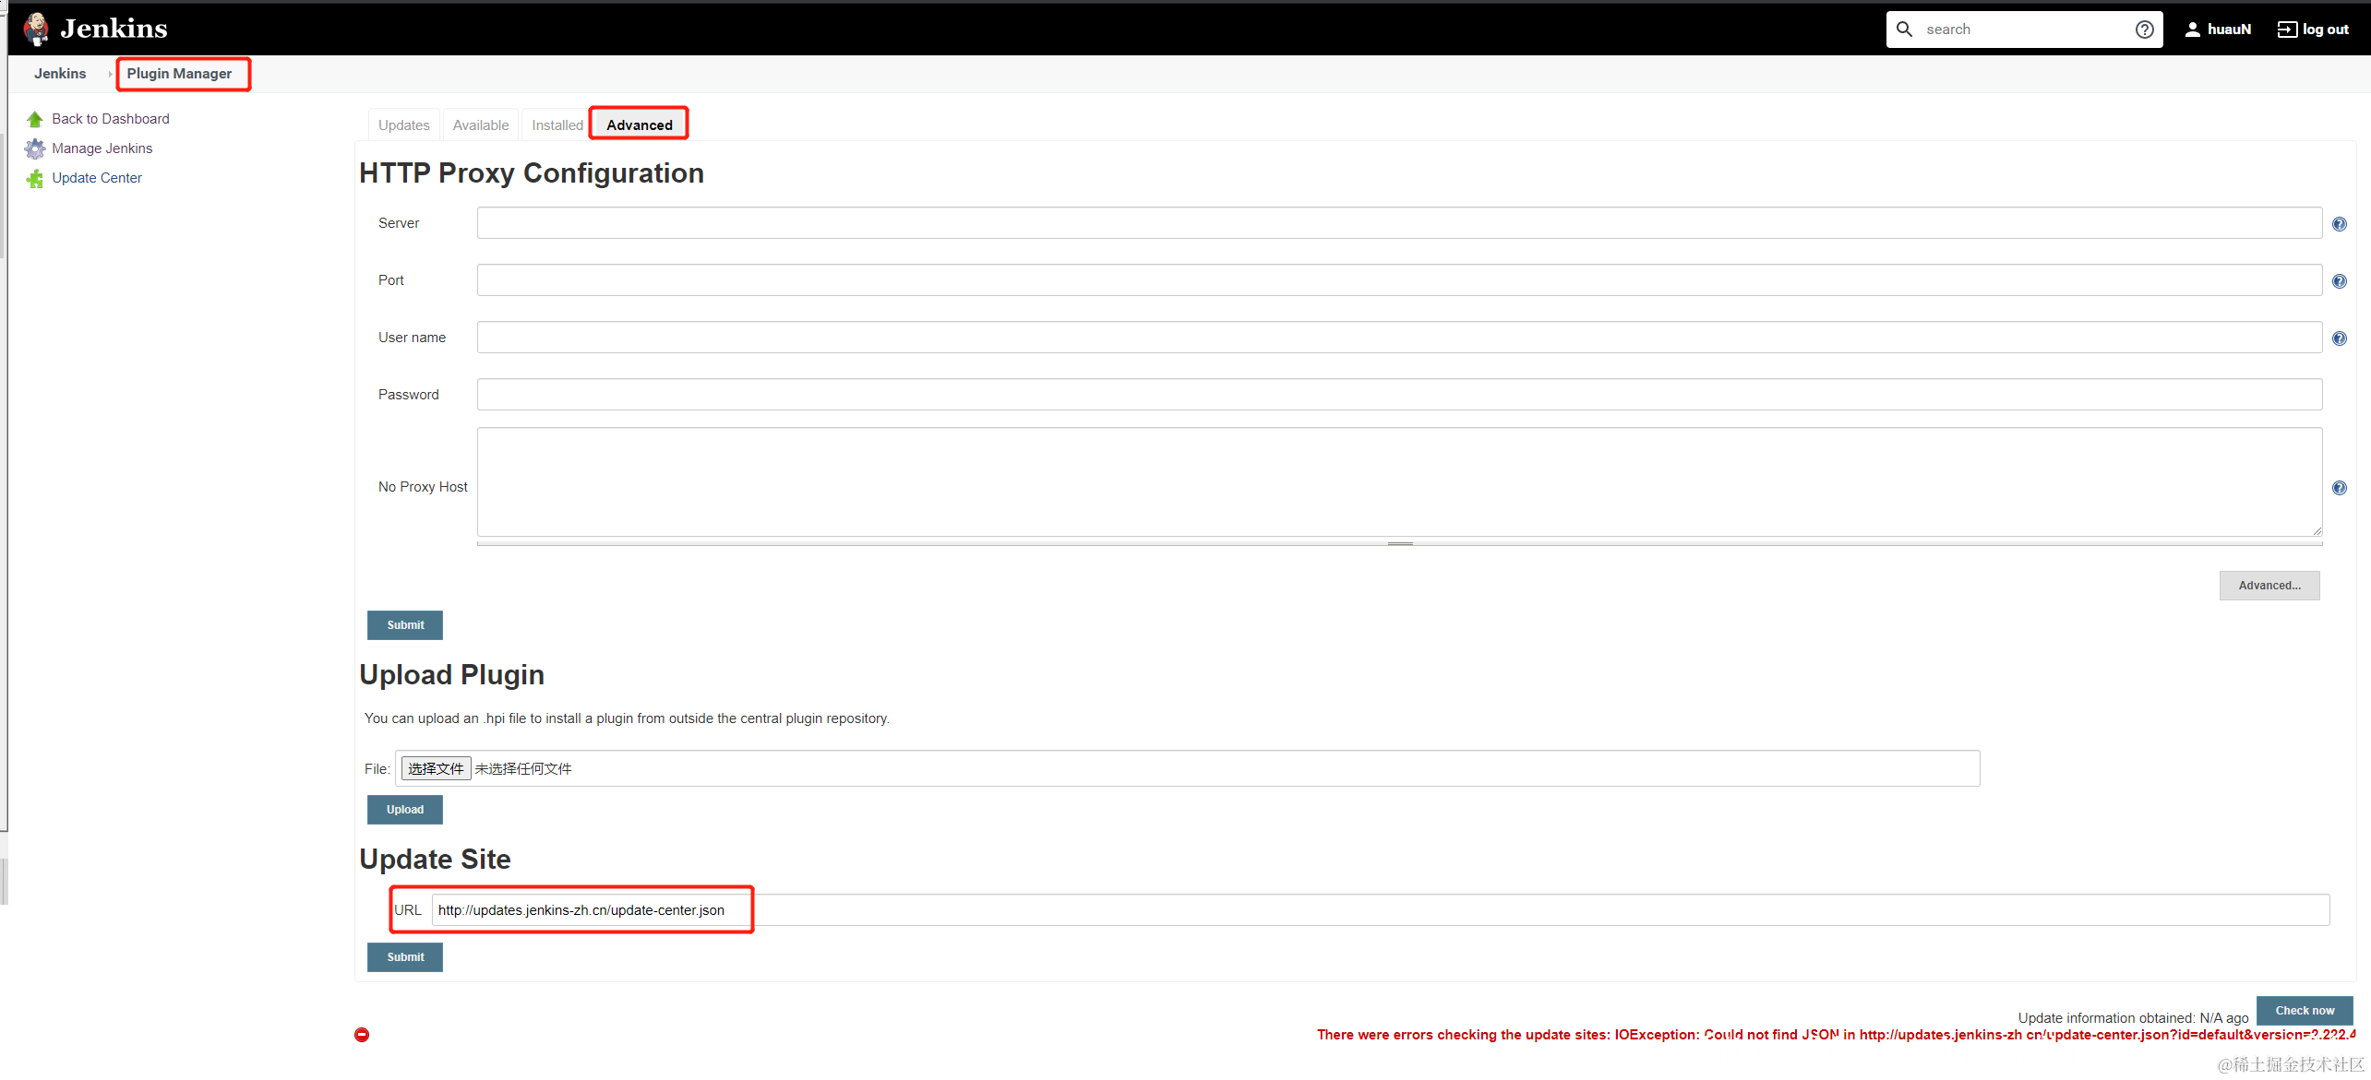
Task: Click the choose file button (选择文件)
Action: point(436,768)
